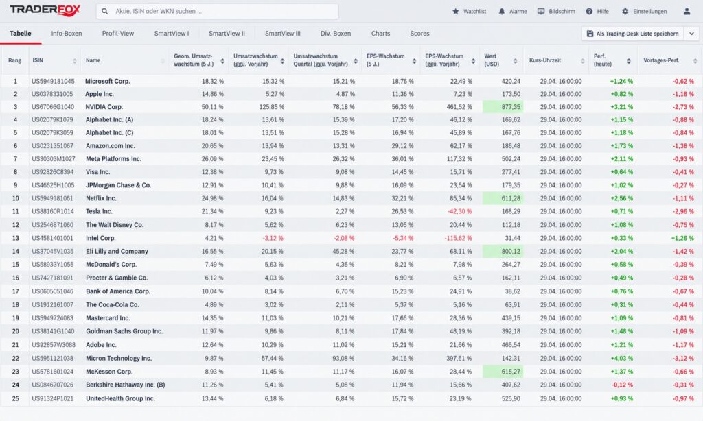Screen dimensions: 703x421
Task: Click Micron's +4,03 % performance value
Action: [x=621, y=359]
